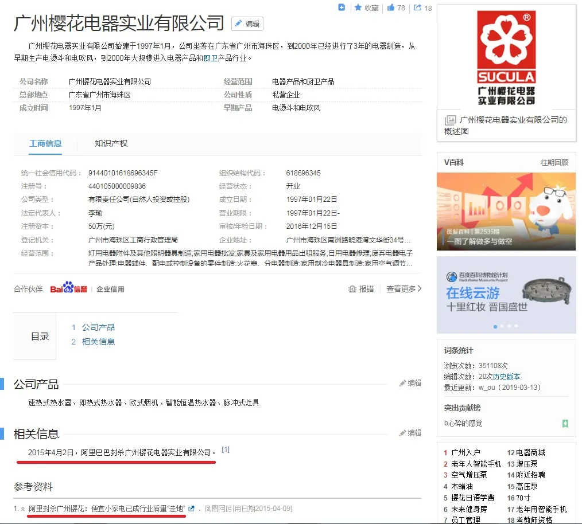Switch to the 工商信息 tab
This screenshot has width=582, height=524.
tap(45, 143)
